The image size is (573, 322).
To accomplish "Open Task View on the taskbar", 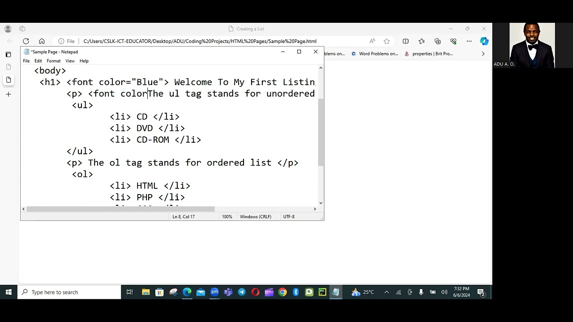I will (x=130, y=292).
